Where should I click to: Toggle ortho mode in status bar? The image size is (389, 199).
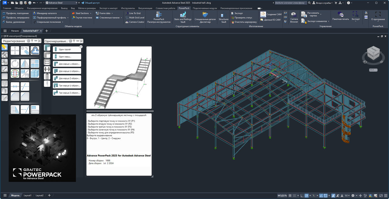coord(302,195)
